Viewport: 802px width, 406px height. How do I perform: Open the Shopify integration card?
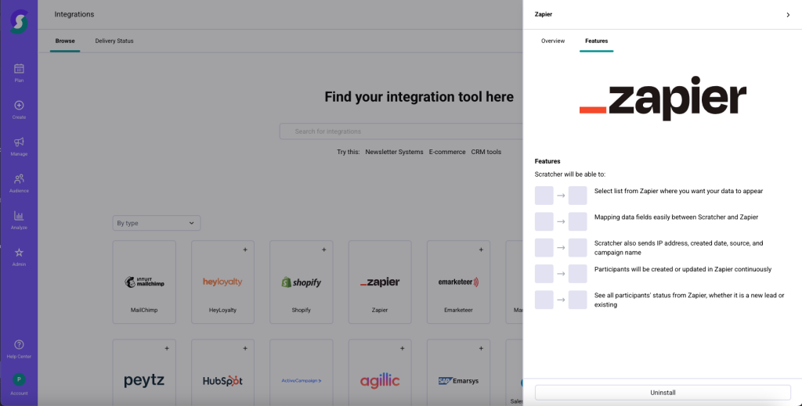tap(302, 282)
